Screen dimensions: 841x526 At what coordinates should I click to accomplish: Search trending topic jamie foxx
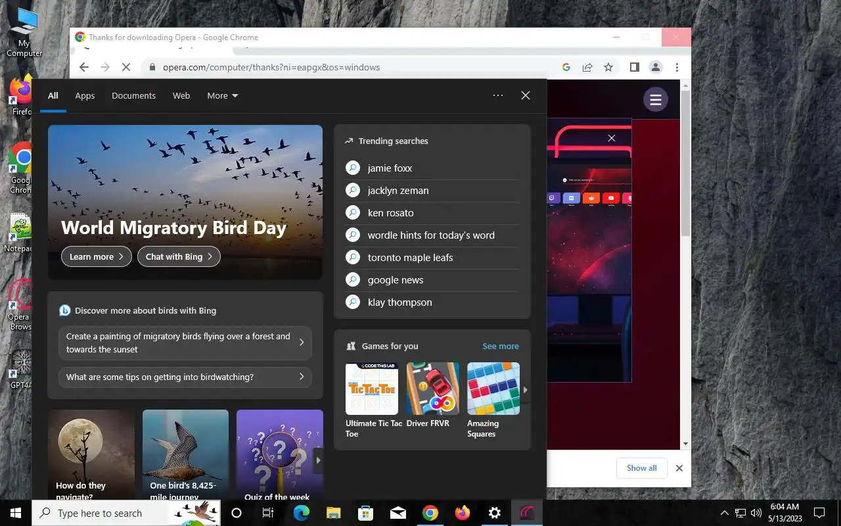click(432, 168)
